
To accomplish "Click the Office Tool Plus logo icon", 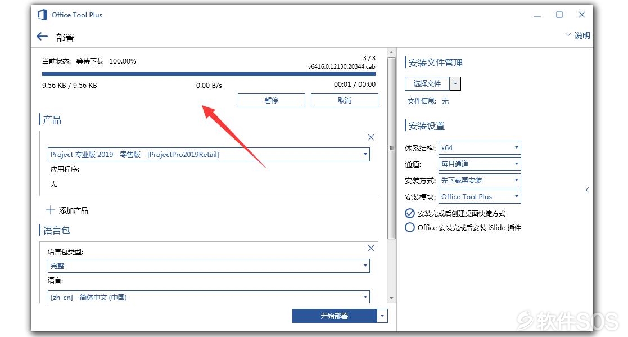I will 43,15.
